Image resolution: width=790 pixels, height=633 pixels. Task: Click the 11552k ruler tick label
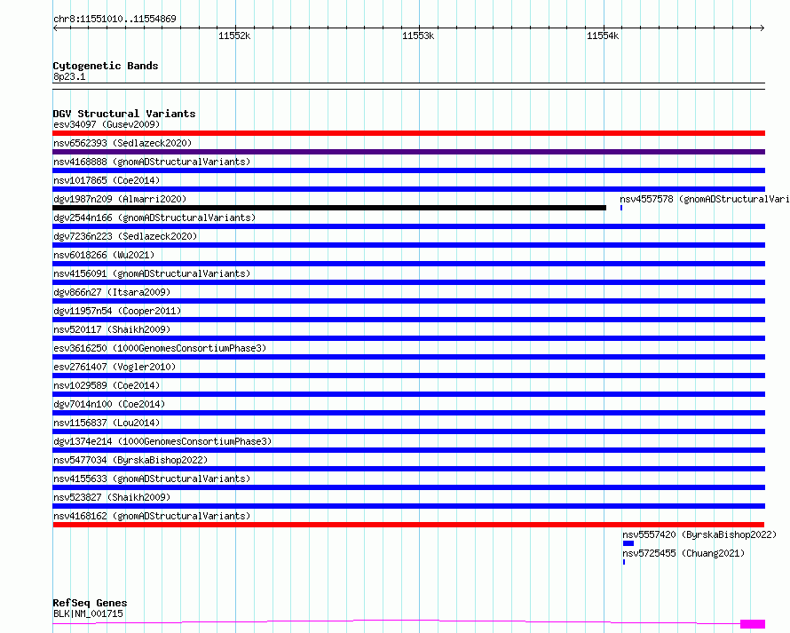coord(234,36)
